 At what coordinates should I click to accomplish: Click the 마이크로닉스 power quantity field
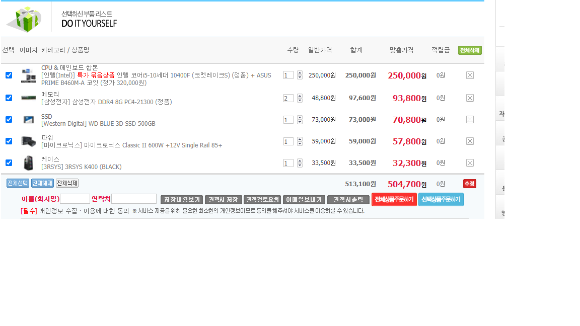[x=288, y=141]
